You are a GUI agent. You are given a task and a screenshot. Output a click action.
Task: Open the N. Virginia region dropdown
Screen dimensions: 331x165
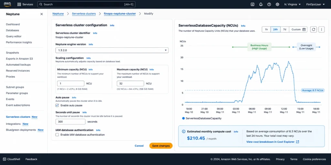pyautogui.click(x=292, y=5)
